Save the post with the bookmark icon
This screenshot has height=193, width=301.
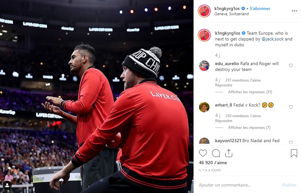click(294, 153)
